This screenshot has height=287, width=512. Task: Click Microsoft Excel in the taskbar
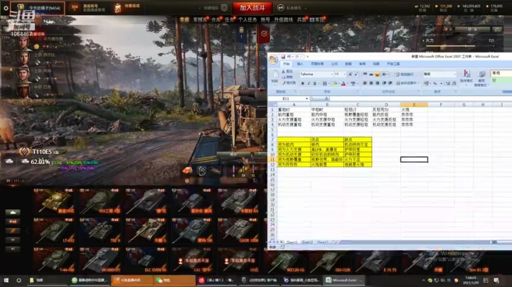coord(344,280)
